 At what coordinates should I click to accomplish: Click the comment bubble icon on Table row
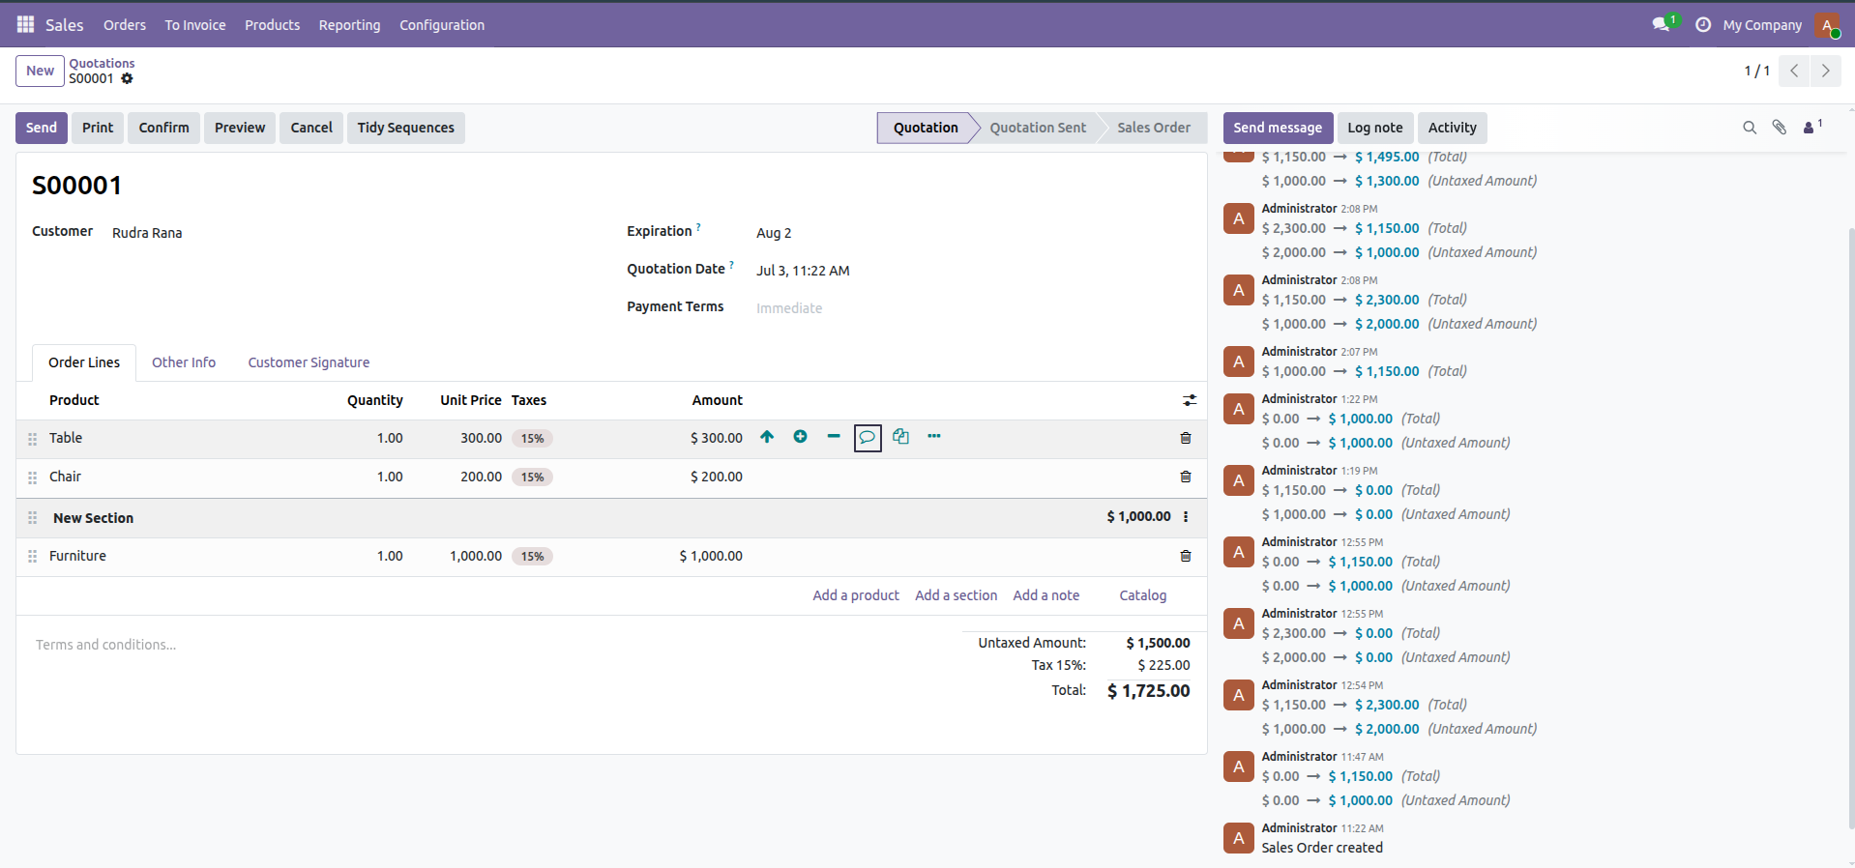tap(868, 438)
